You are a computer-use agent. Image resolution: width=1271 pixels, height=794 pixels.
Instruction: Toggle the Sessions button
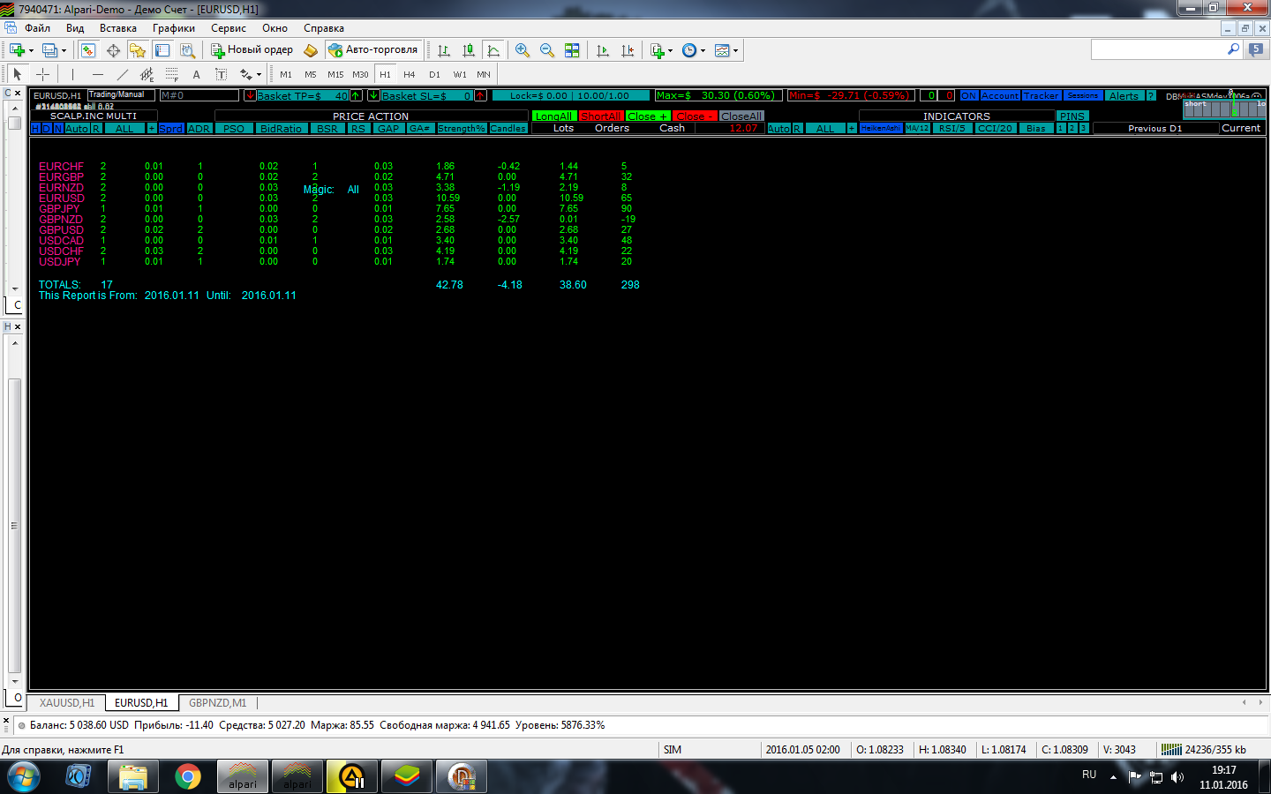pyautogui.click(x=1082, y=95)
